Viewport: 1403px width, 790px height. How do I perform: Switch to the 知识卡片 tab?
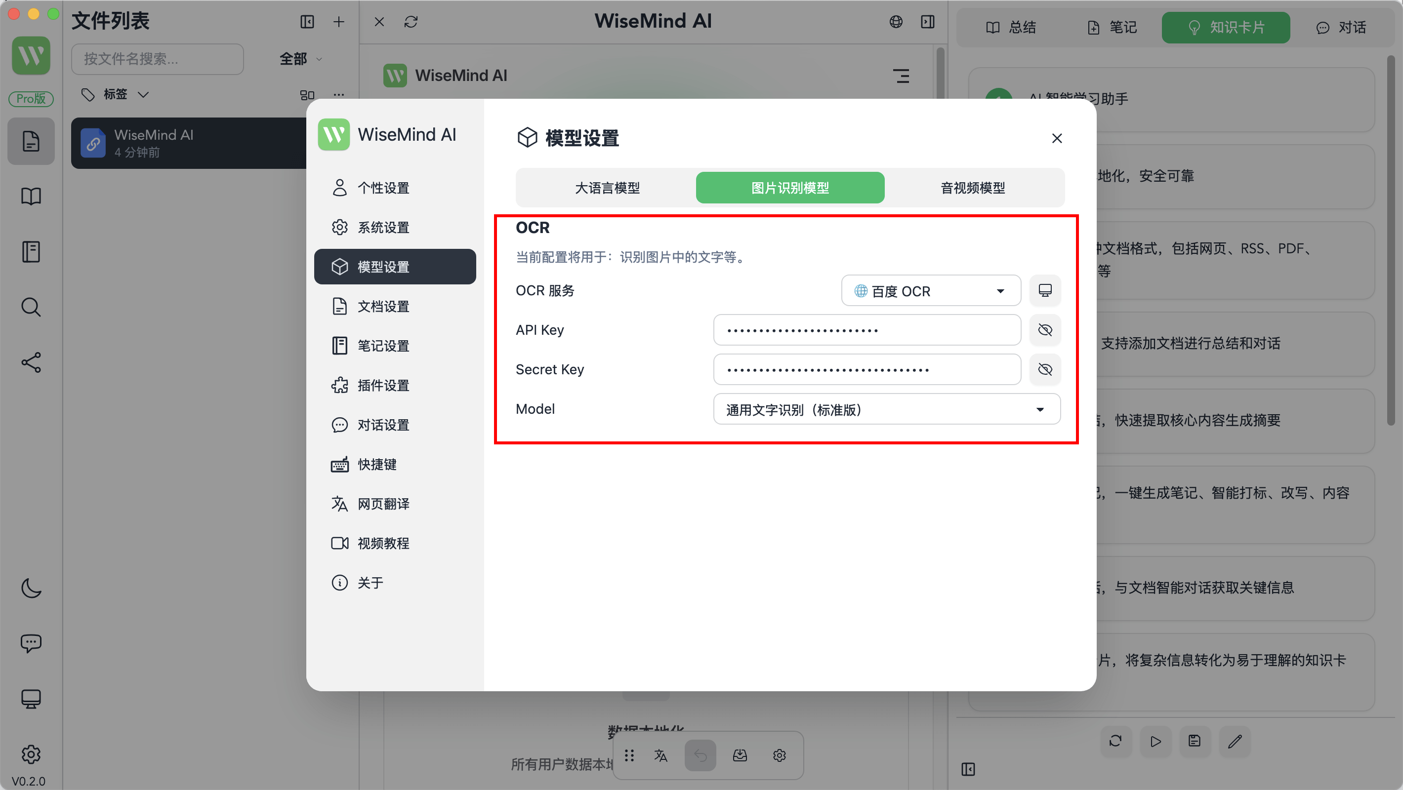tap(1226, 27)
